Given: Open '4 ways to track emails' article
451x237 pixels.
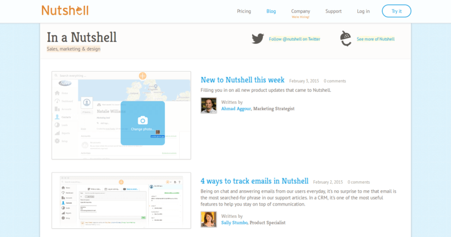Looking at the screenshot, I should (x=254, y=181).
